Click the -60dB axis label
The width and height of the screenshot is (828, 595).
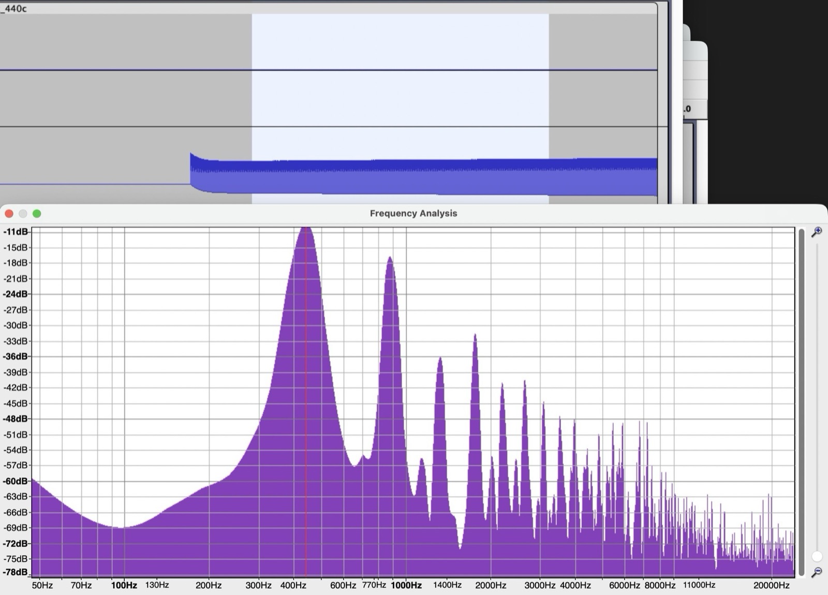pyautogui.click(x=16, y=481)
